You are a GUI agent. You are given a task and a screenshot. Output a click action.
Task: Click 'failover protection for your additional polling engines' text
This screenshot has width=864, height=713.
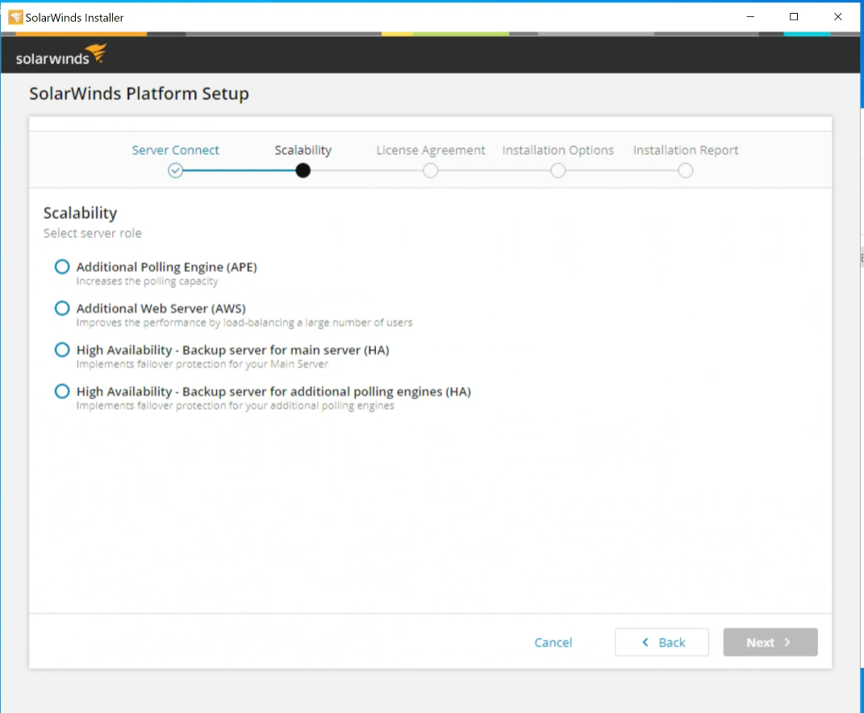(265, 406)
